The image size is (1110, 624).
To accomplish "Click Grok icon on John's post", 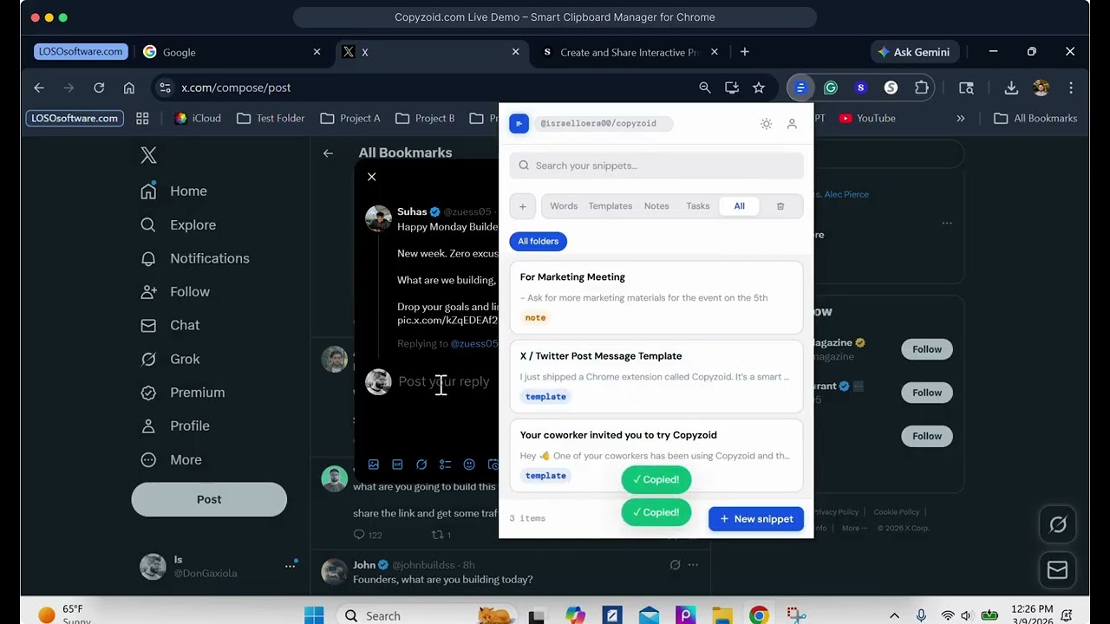I will 675,565.
